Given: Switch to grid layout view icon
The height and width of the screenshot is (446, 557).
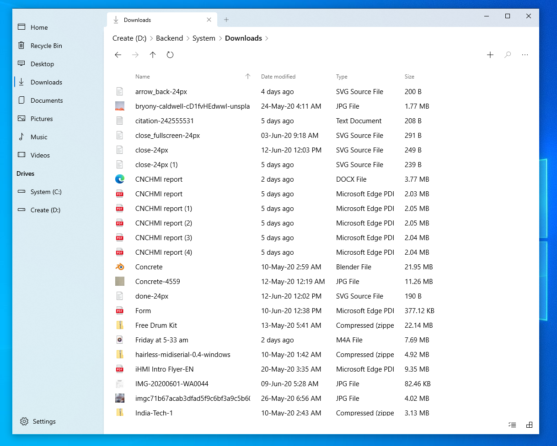Looking at the screenshot, I should coord(529,425).
